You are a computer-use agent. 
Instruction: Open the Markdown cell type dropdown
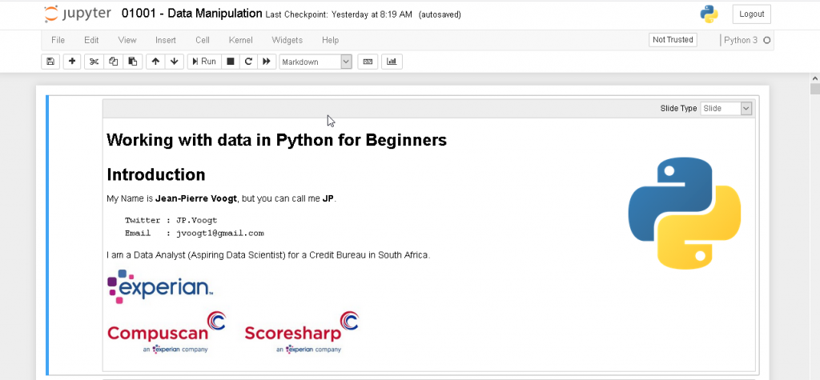point(316,62)
